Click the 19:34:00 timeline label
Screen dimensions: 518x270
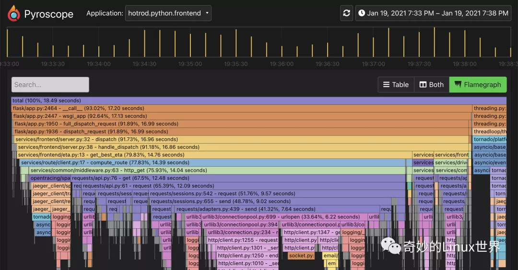[99, 64]
